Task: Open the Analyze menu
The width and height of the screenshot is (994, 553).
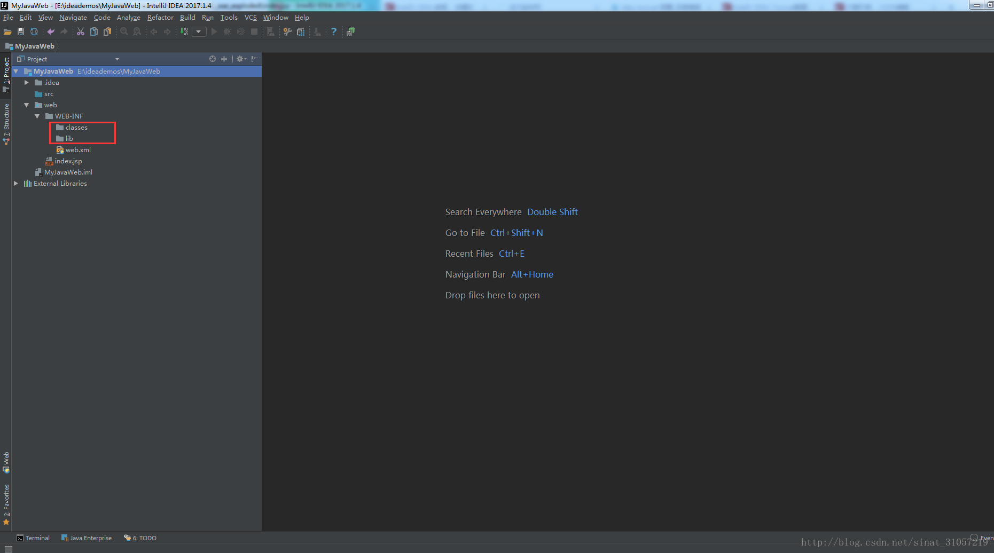Action: (x=128, y=18)
